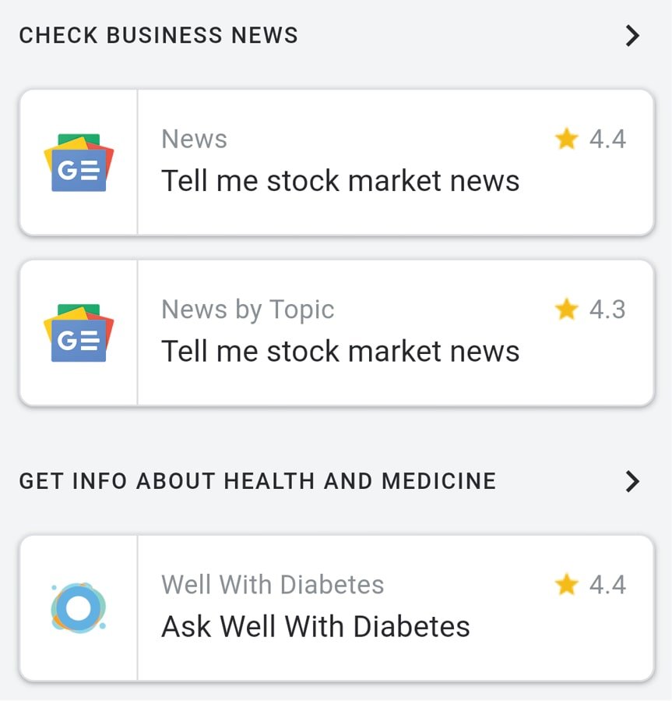Click the Google News icon beside News by Topic
This screenshot has height=701, width=672.
pos(79,333)
